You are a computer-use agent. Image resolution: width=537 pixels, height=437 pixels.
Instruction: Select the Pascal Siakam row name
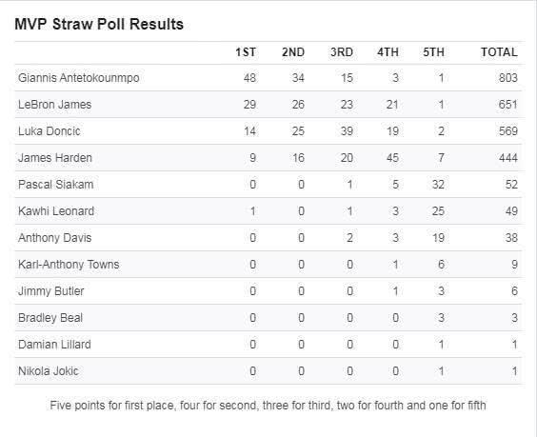tap(56, 185)
